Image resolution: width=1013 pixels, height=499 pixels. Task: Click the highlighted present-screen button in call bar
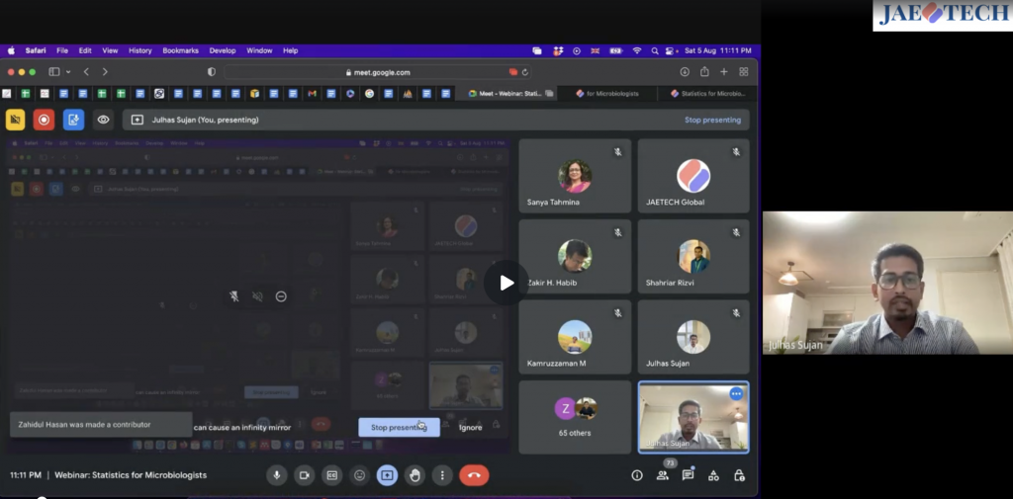click(387, 475)
